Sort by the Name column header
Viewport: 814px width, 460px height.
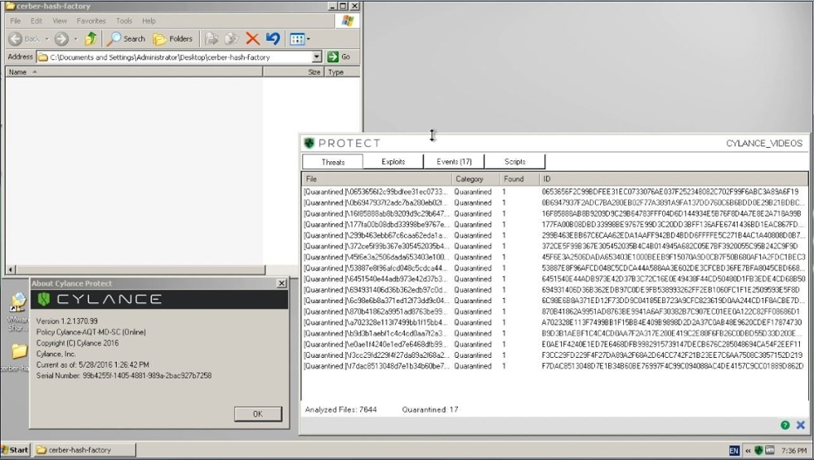(x=134, y=72)
